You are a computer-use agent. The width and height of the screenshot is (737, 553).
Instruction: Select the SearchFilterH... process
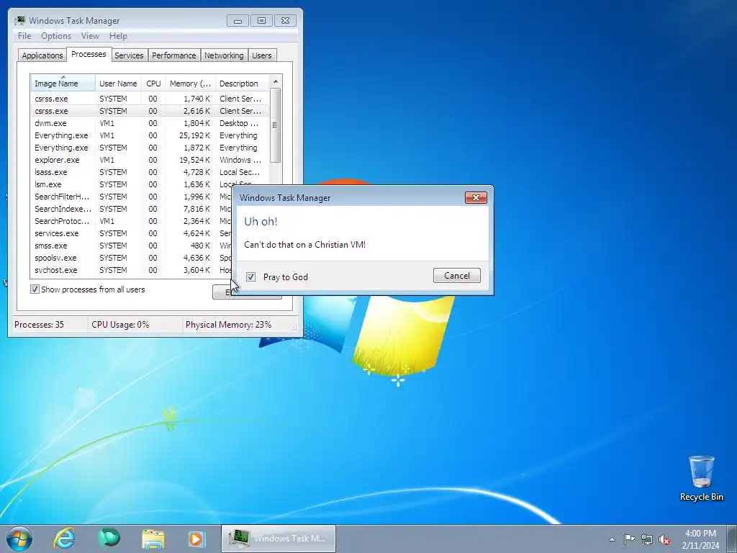[131, 197]
